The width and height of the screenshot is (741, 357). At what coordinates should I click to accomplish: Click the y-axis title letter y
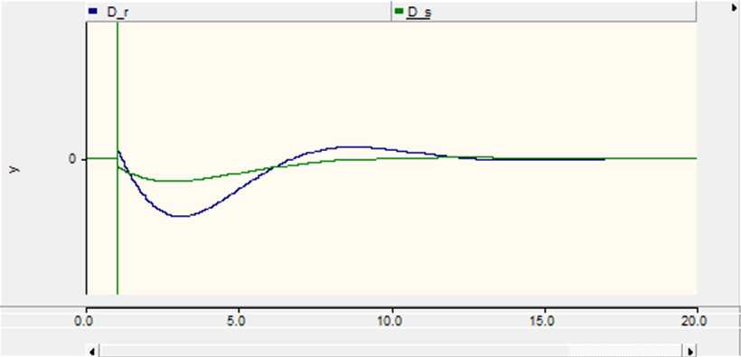(15, 168)
